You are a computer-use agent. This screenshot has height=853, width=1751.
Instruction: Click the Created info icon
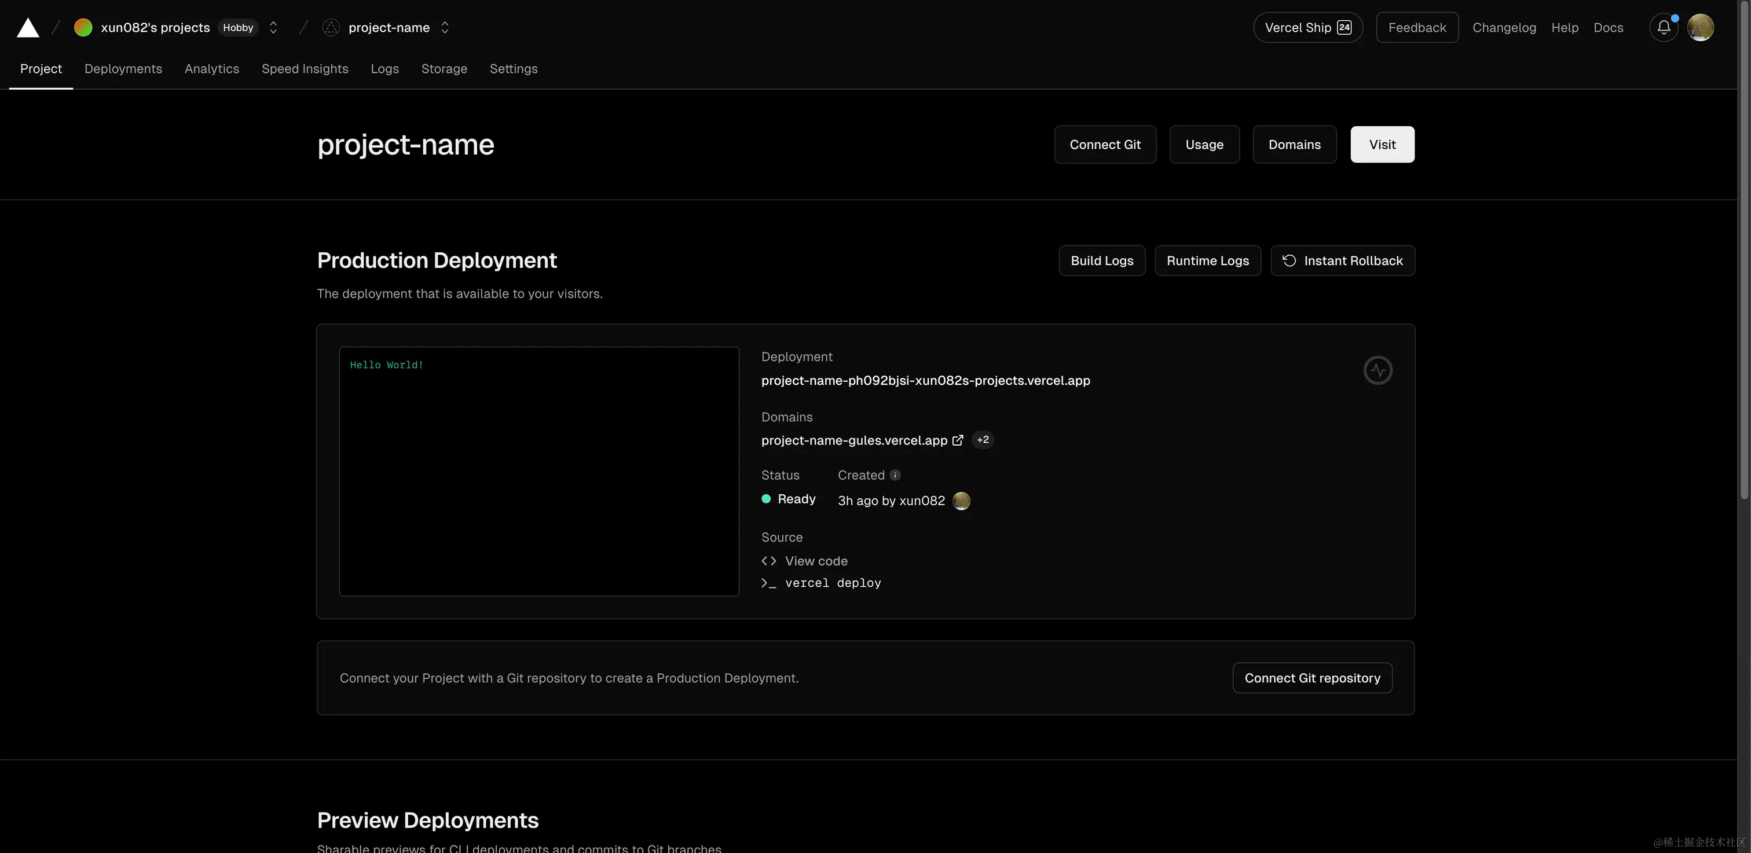(x=895, y=475)
